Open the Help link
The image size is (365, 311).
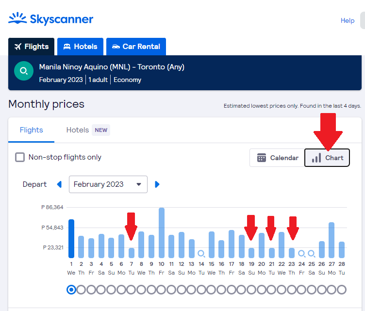coord(348,20)
